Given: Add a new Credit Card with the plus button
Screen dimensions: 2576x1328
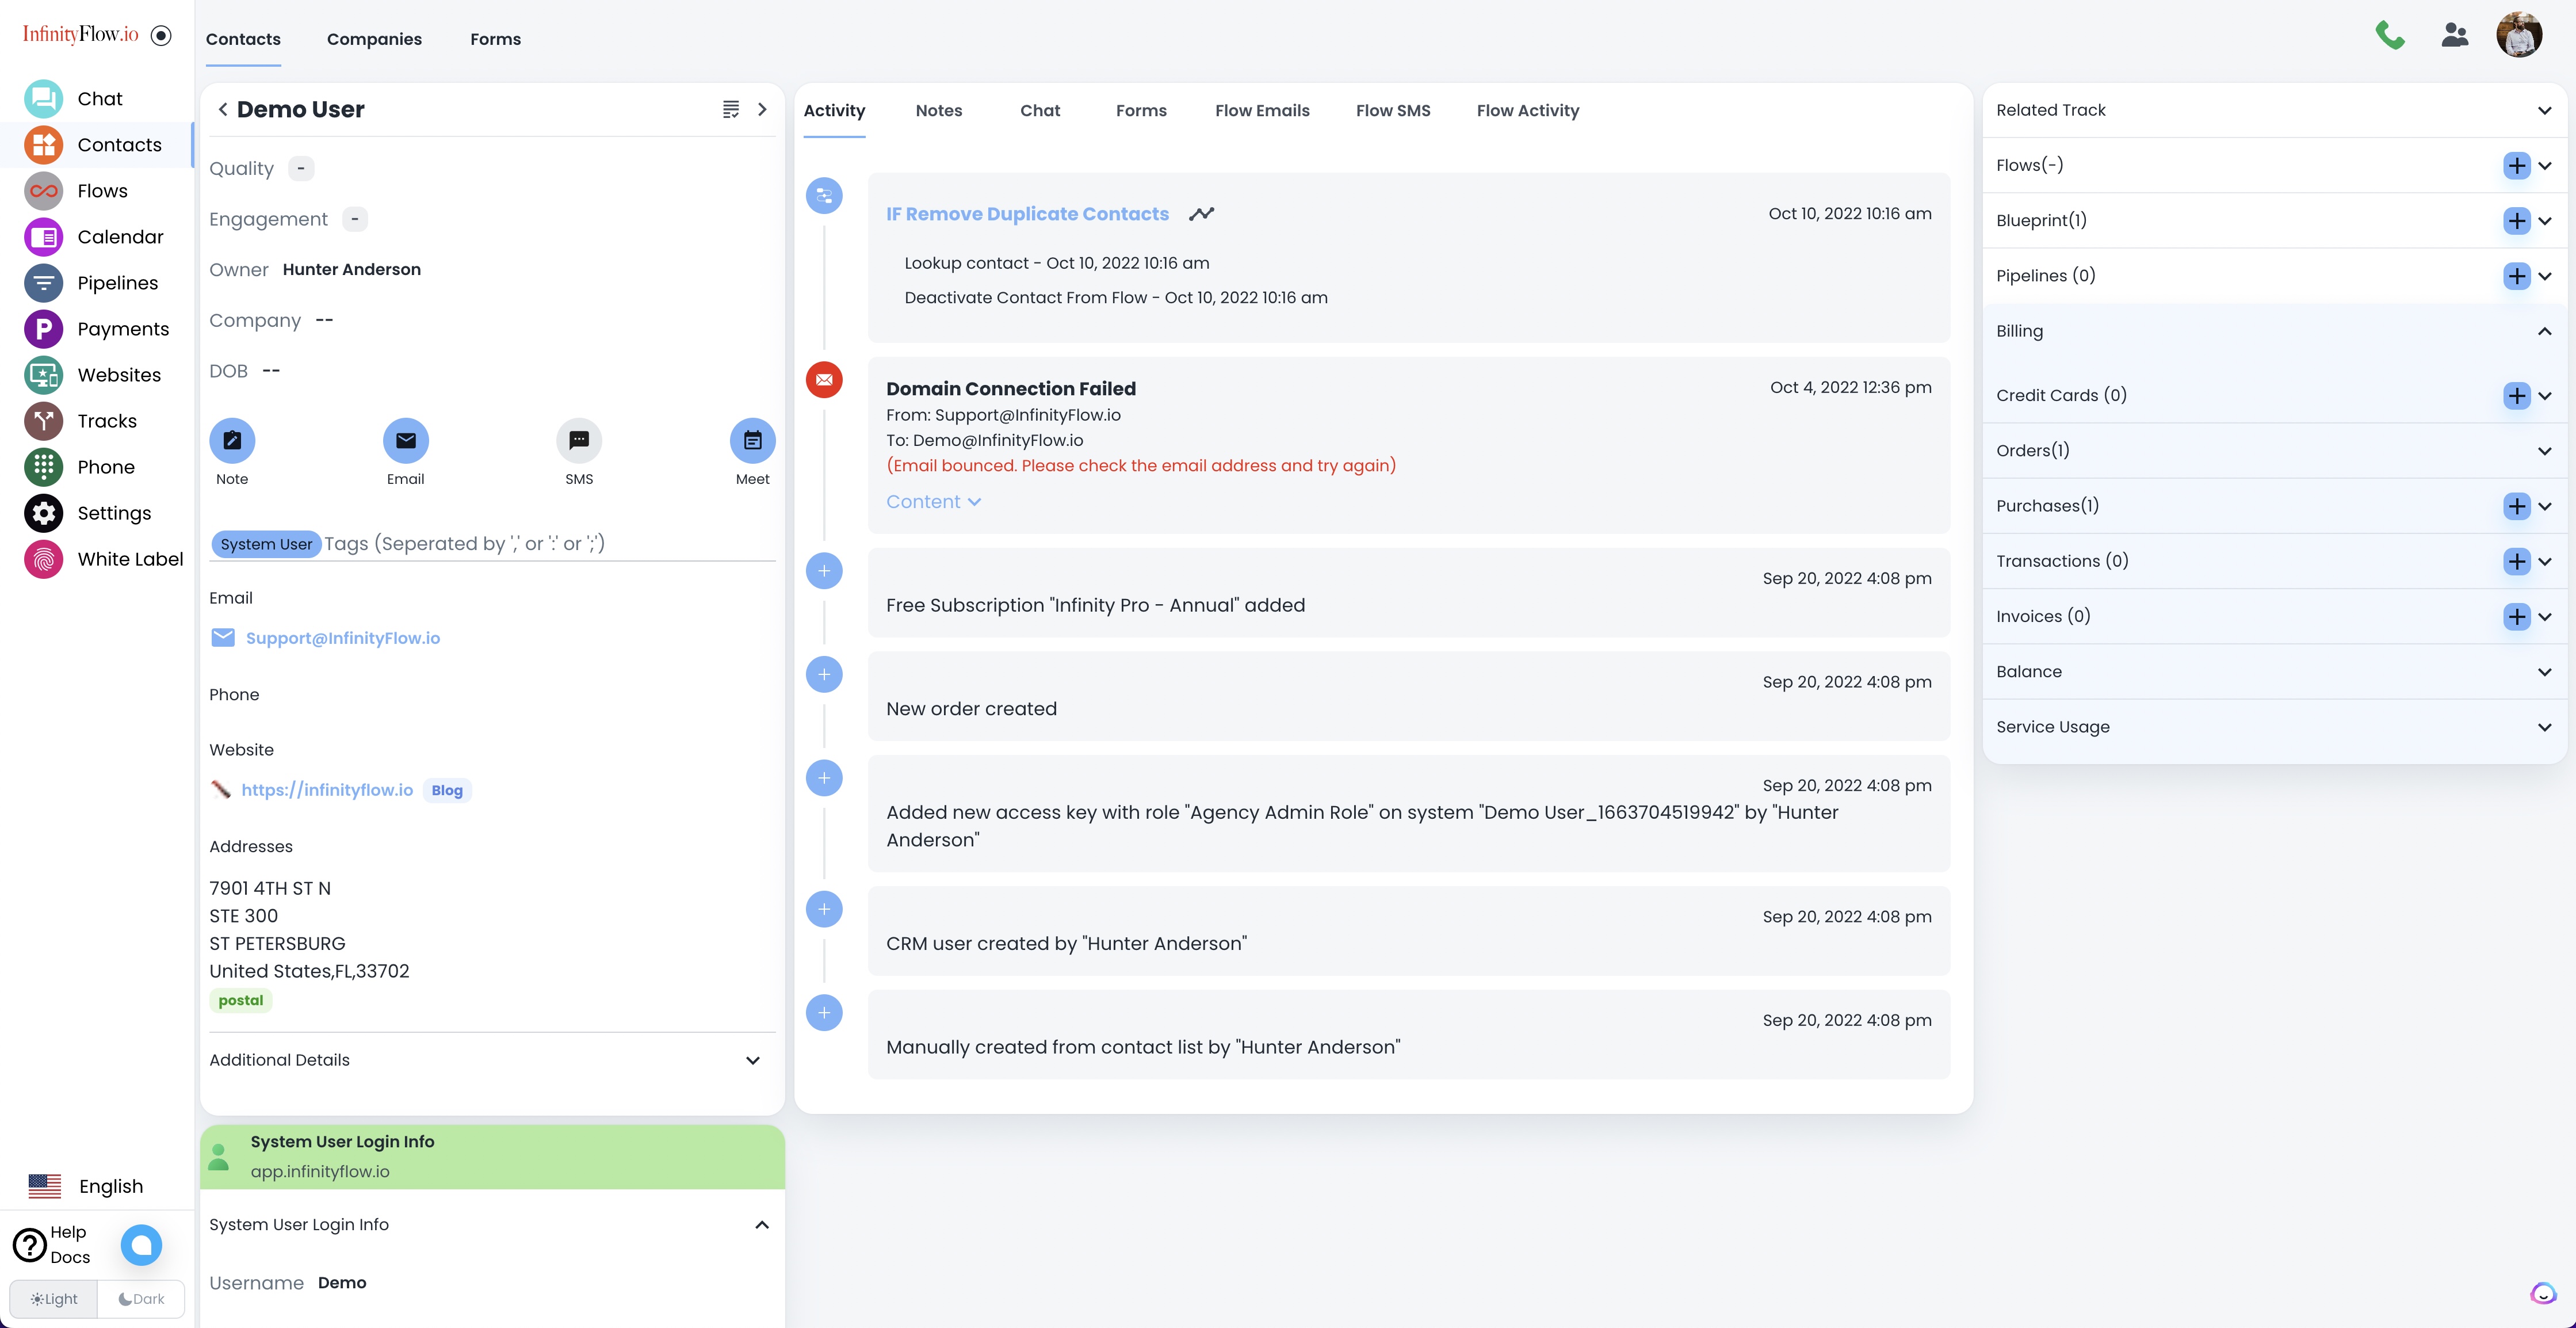Looking at the screenshot, I should click(2517, 395).
